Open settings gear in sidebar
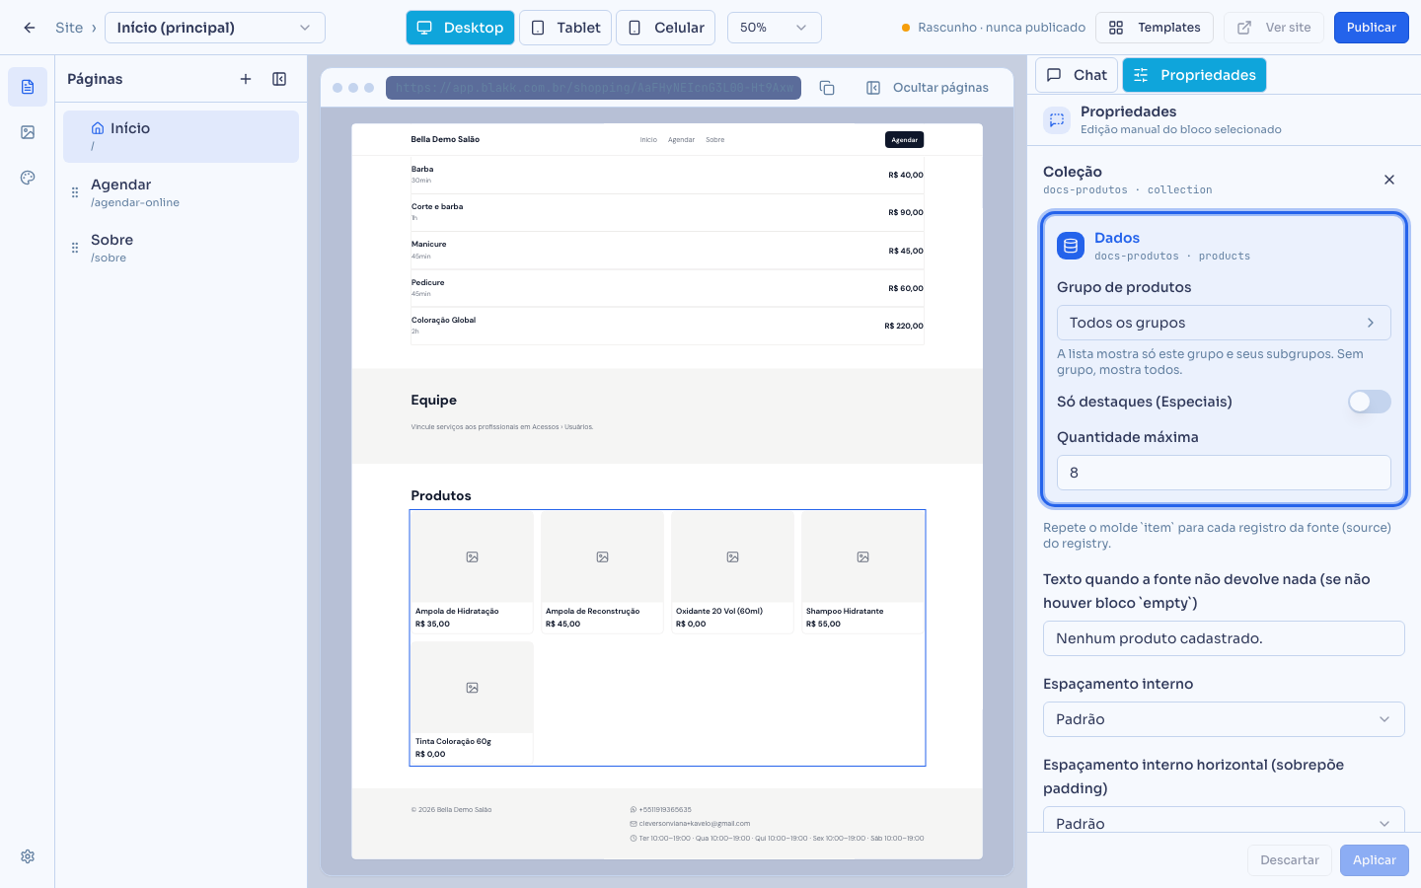 pos(28,856)
